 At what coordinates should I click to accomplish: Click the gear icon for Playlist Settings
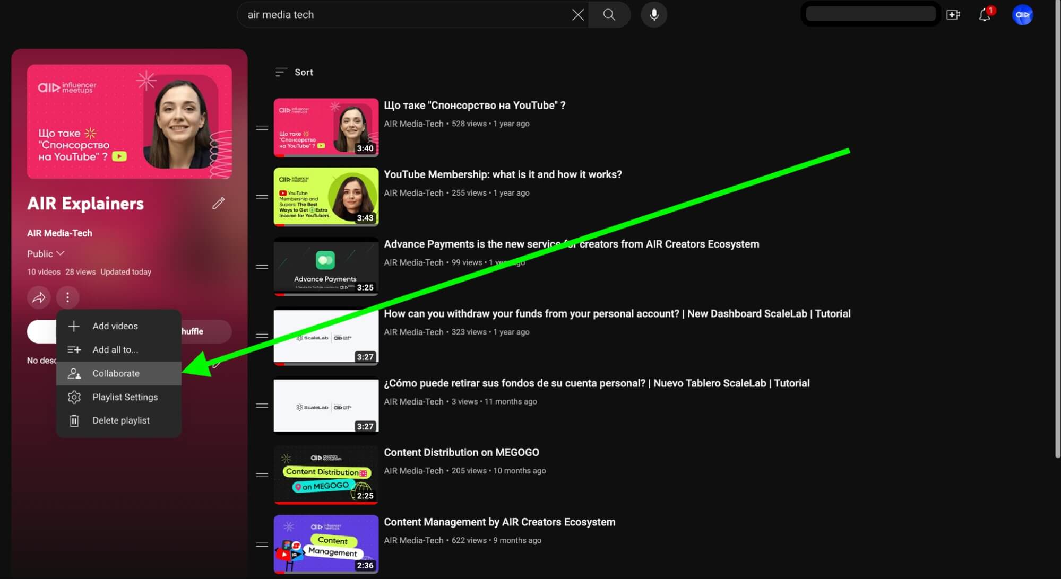[74, 397]
